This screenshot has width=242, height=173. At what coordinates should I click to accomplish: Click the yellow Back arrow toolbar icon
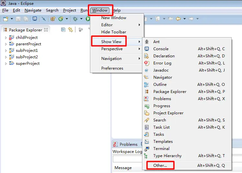click(178, 19)
